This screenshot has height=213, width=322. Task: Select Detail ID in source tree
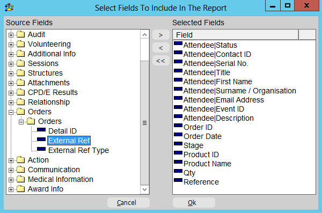62,131
